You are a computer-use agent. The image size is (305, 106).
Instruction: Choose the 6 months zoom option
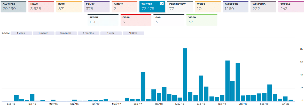(88, 33)
